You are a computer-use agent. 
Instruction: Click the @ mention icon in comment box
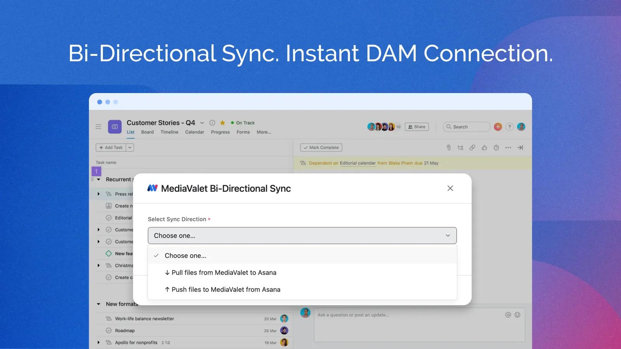tap(508, 315)
